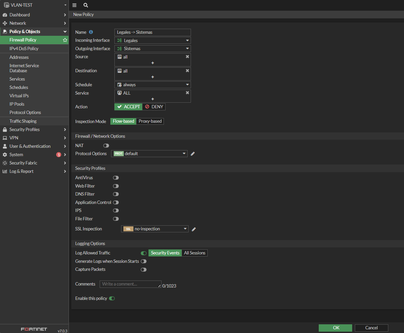
Task: Click the info icon beside Name
Action: (x=91, y=32)
